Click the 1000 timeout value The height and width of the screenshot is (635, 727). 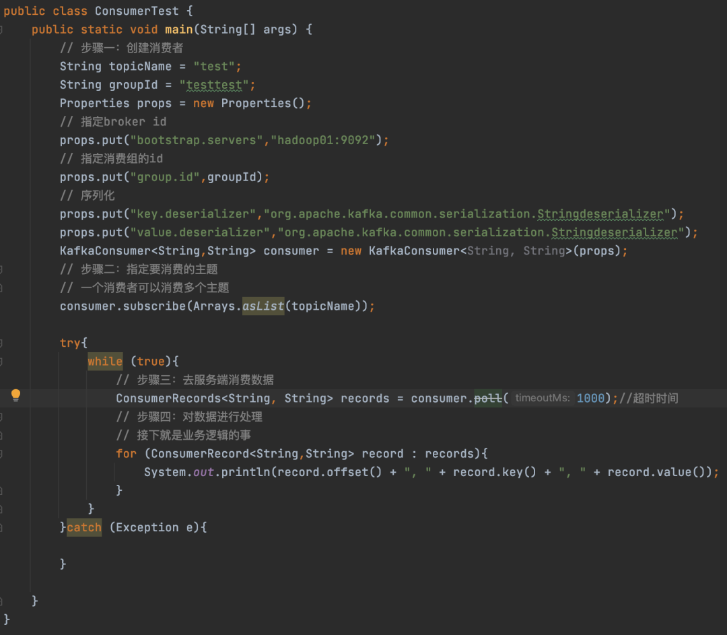(x=591, y=399)
